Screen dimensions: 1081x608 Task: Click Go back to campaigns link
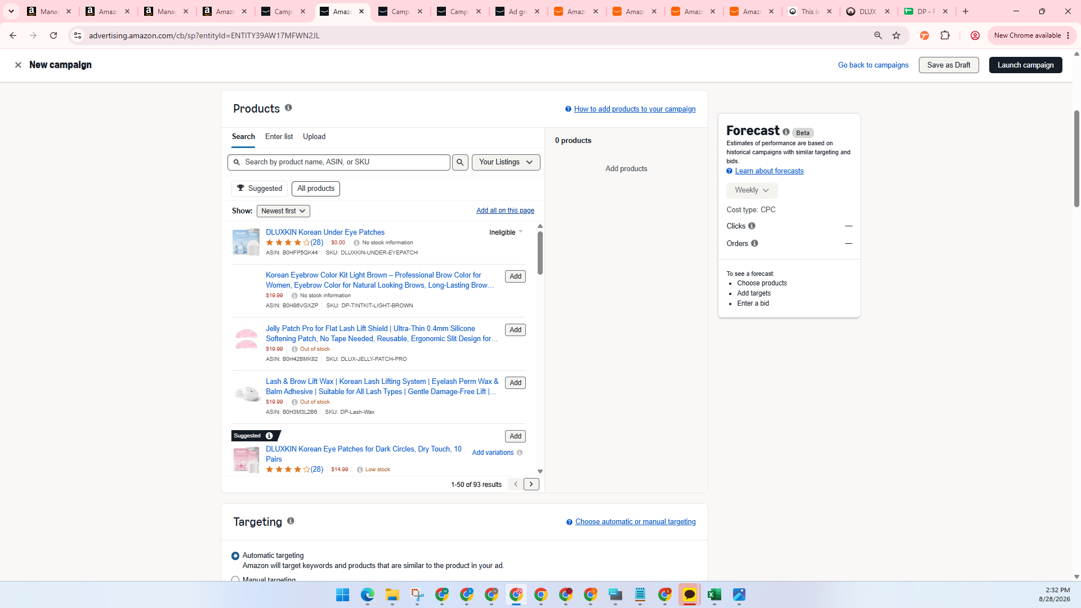[873, 65]
